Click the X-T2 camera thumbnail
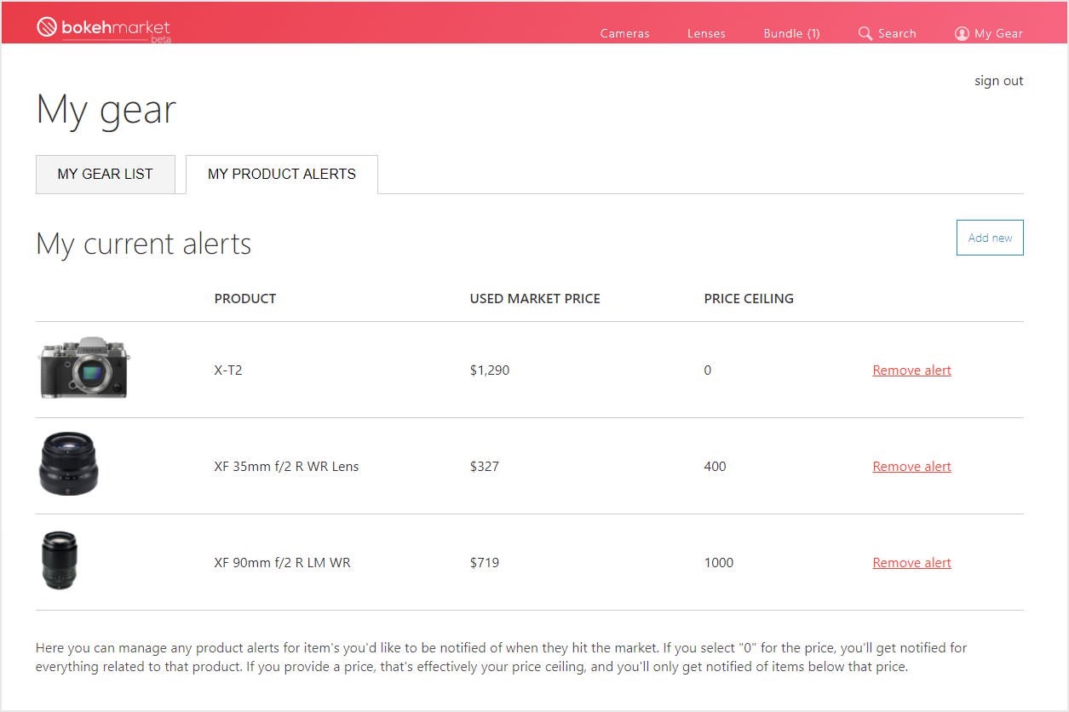 pyautogui.click(x=84, y=368)
